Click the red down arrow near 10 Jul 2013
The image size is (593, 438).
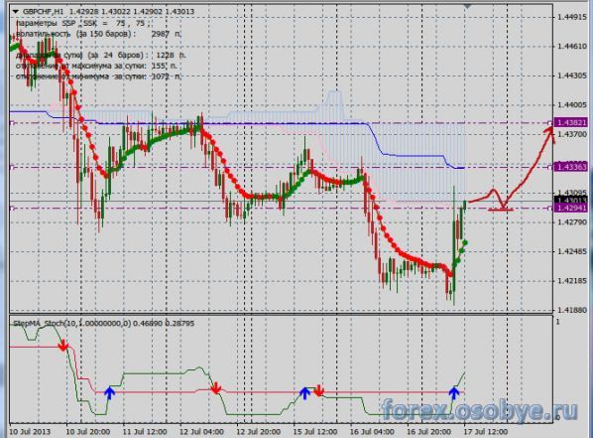(x=63, y=346)
